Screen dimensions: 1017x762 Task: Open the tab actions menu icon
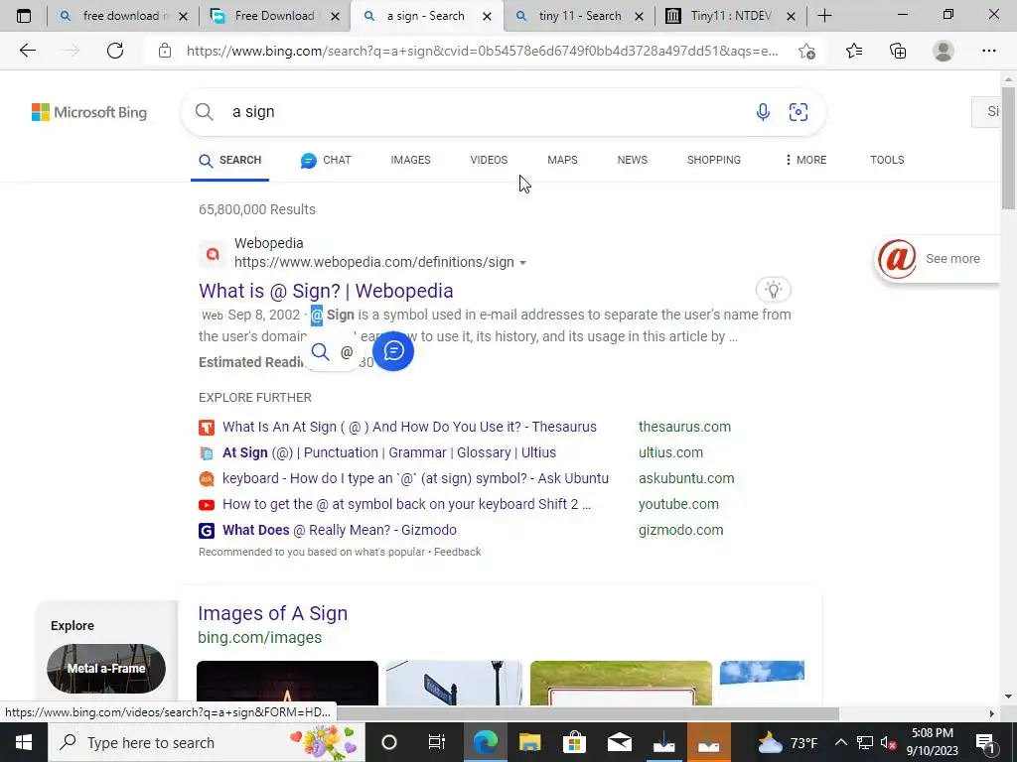24,16
